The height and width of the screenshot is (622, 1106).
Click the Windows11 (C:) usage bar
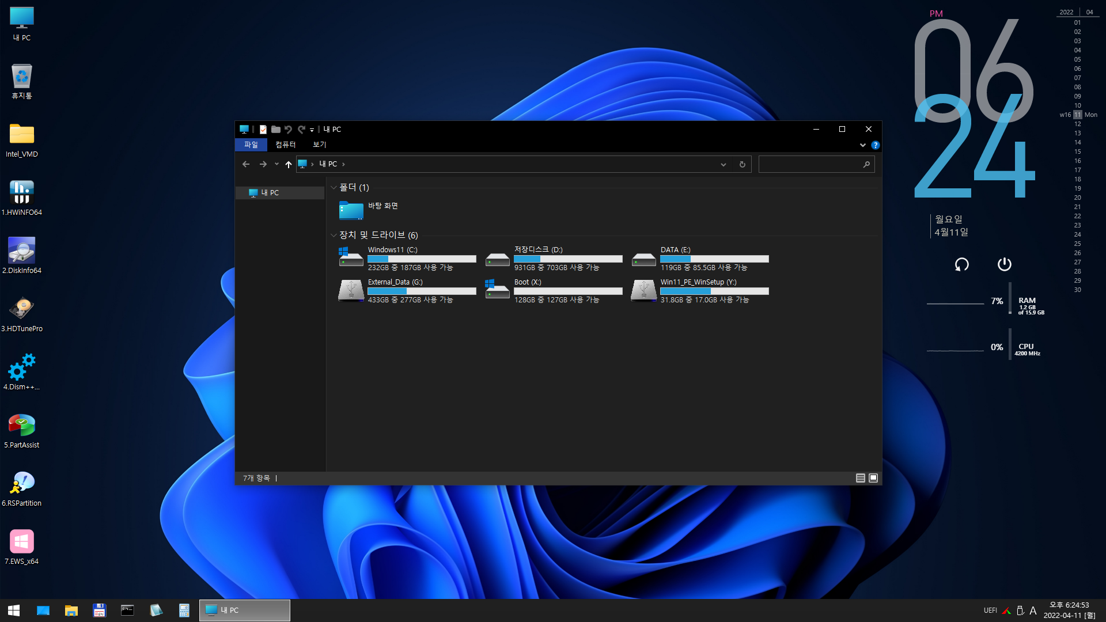(422, 259)
